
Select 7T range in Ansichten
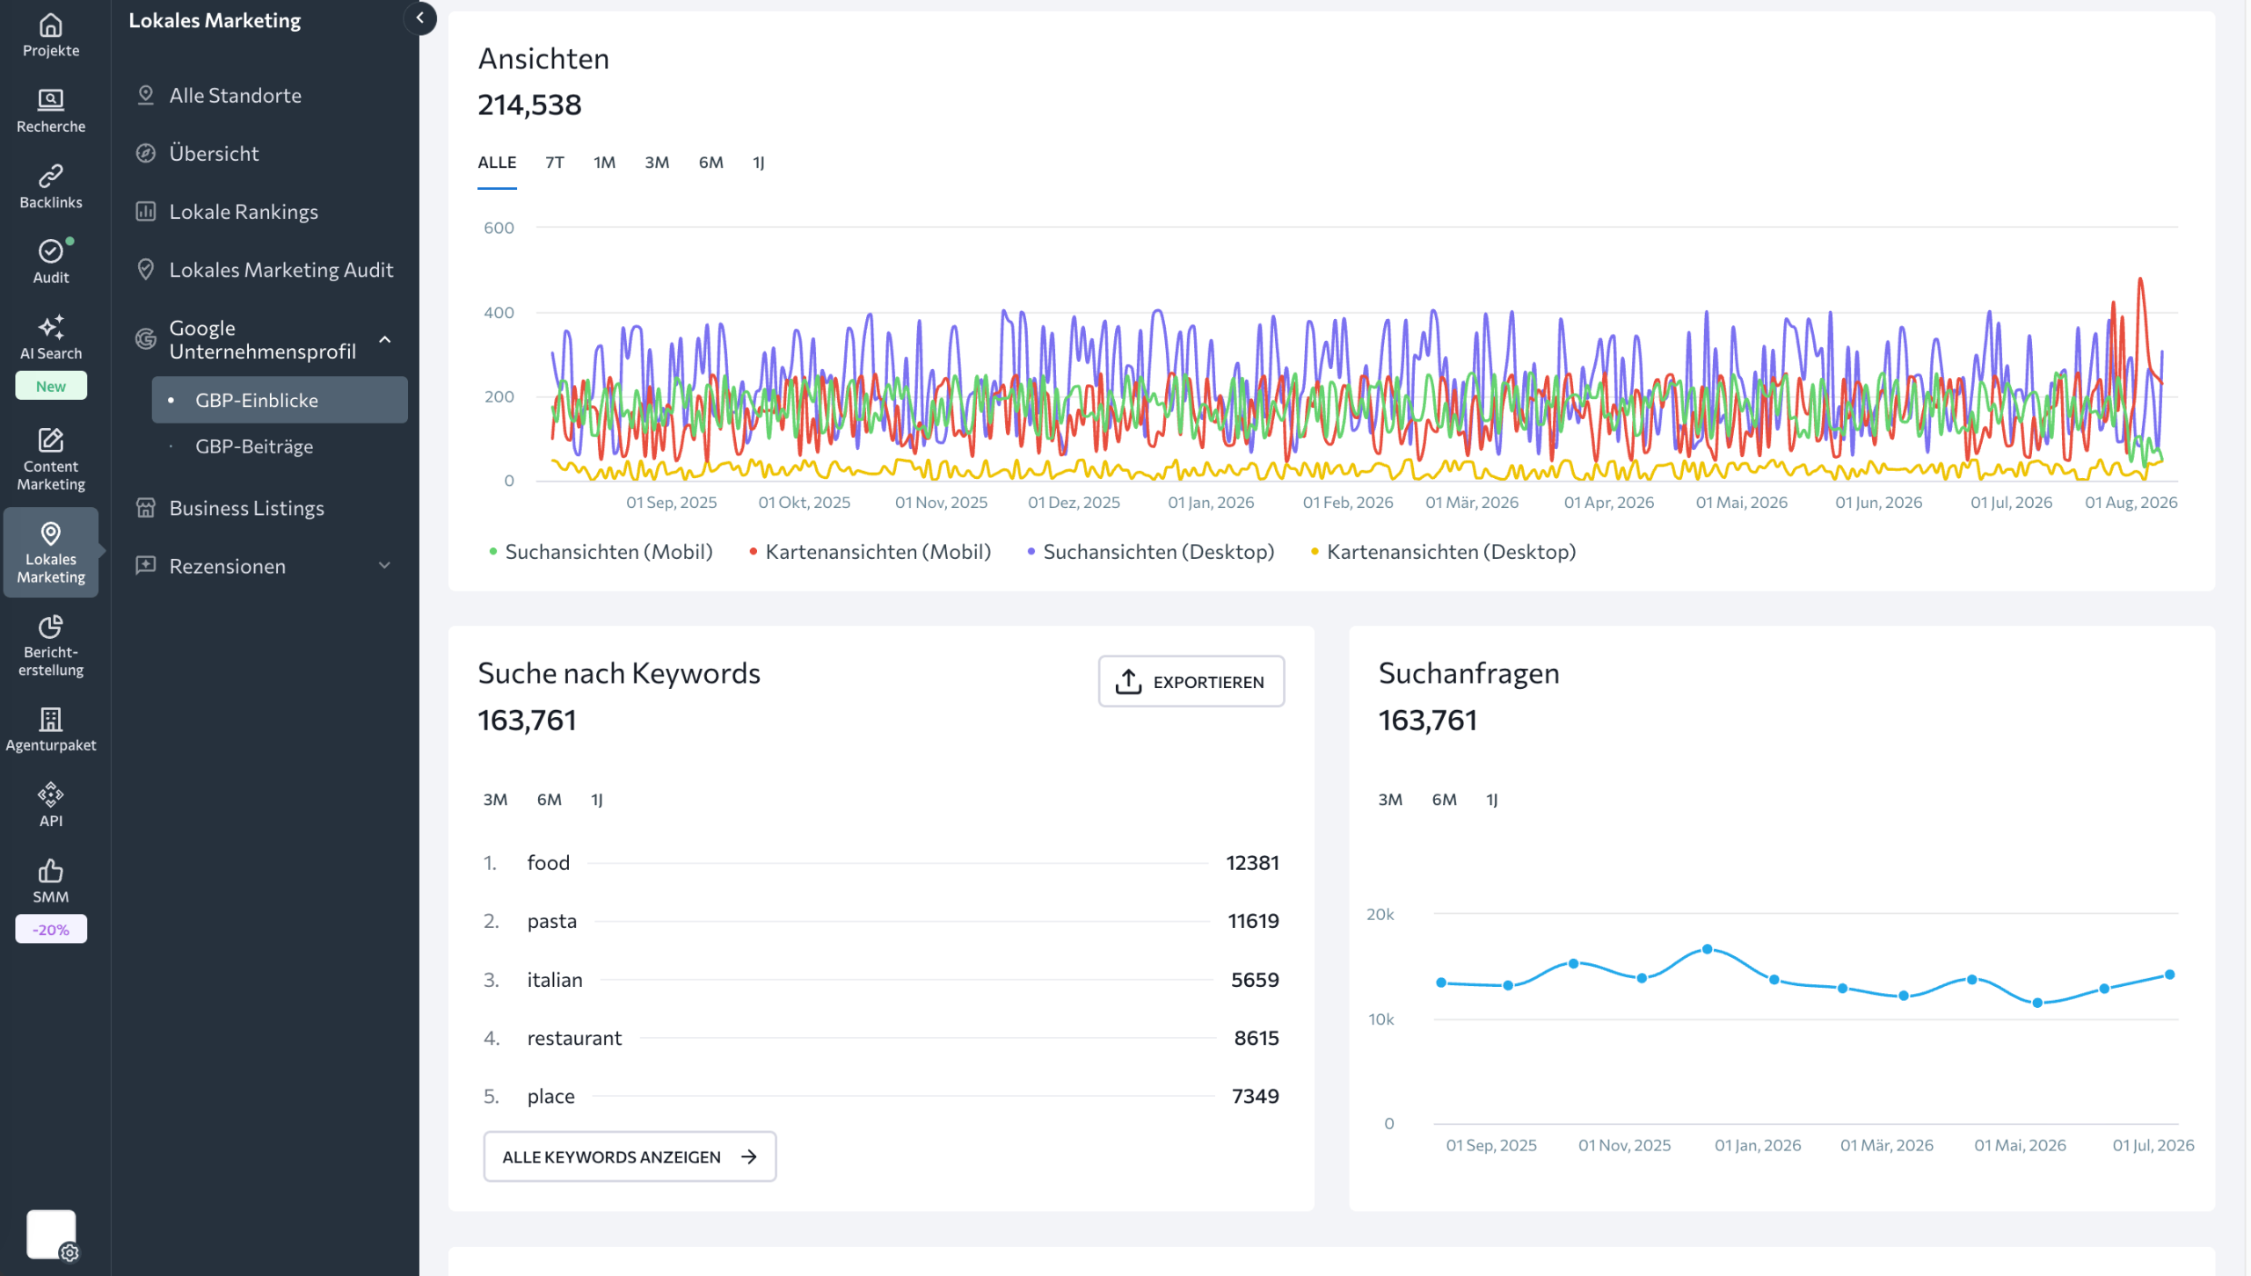555,163
